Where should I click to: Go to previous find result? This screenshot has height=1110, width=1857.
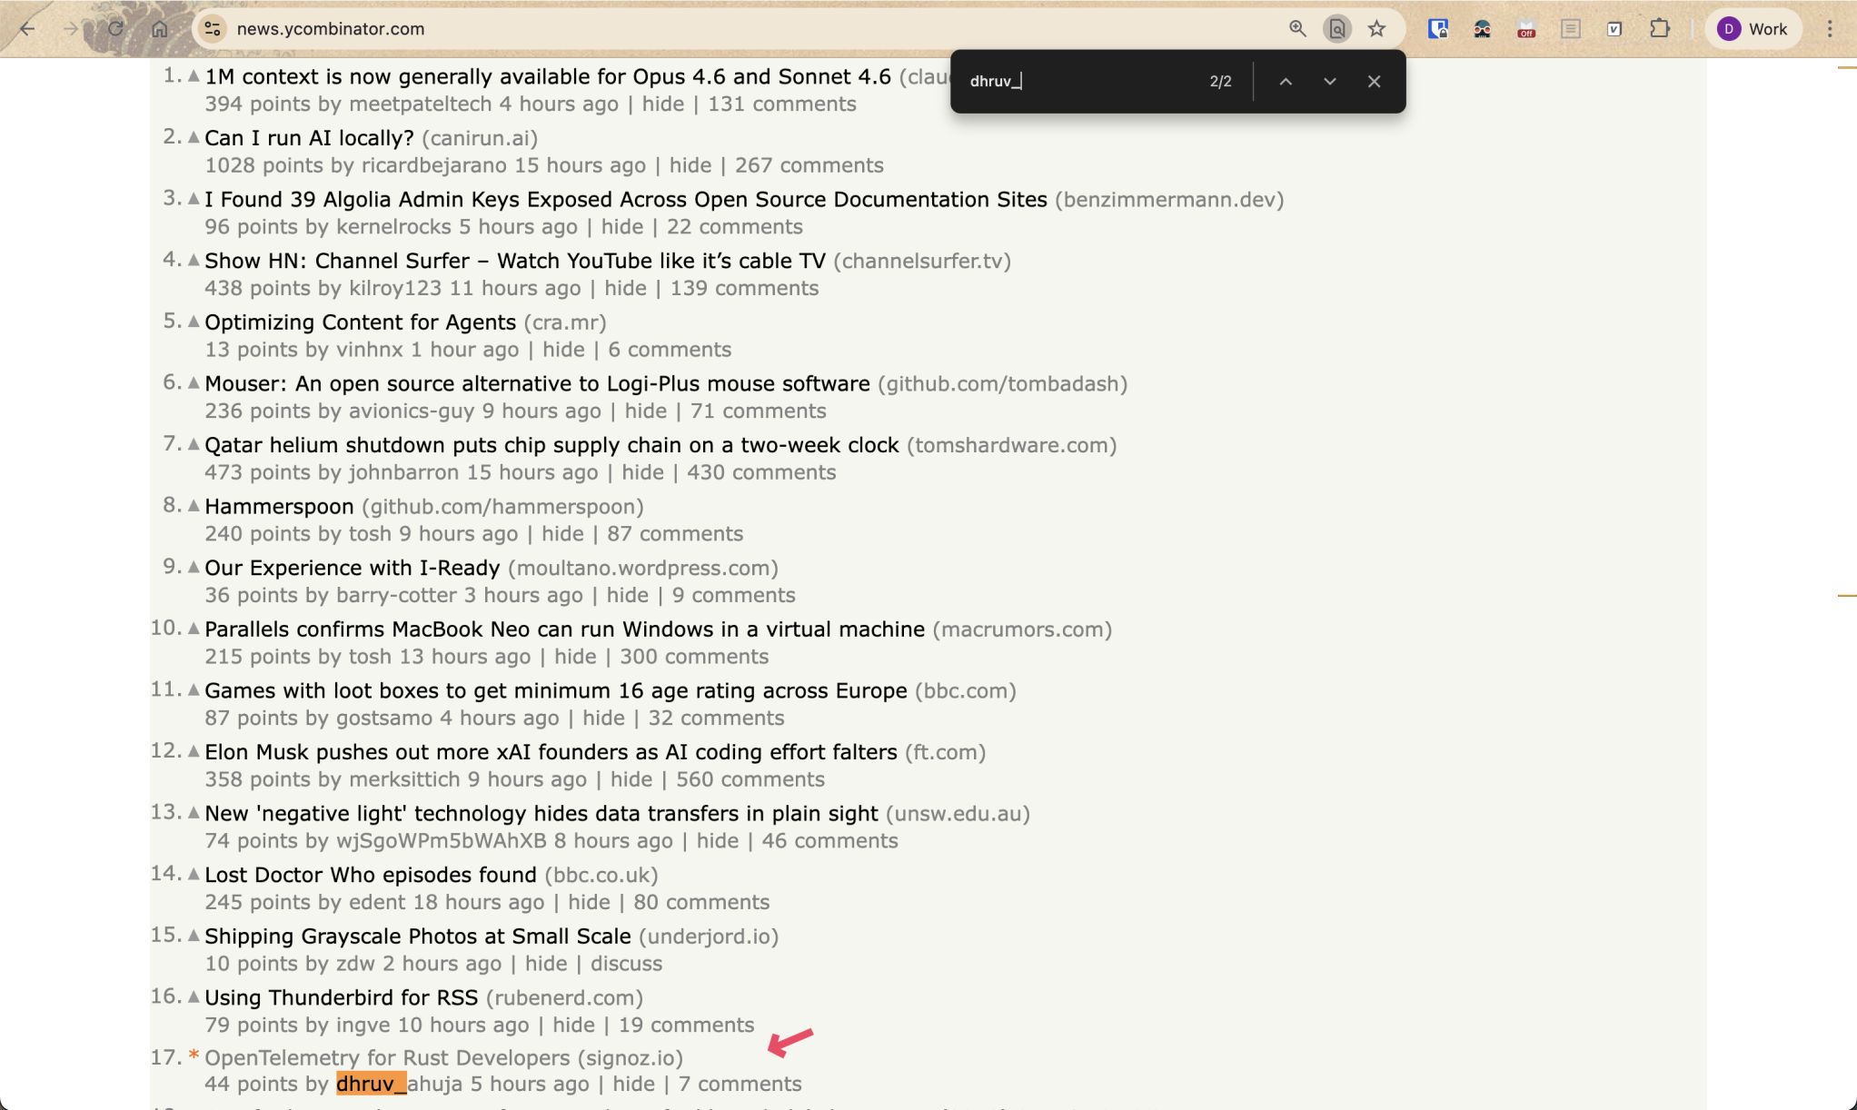1286,81
